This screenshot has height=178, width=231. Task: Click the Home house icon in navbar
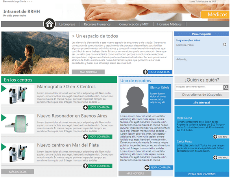49,24
